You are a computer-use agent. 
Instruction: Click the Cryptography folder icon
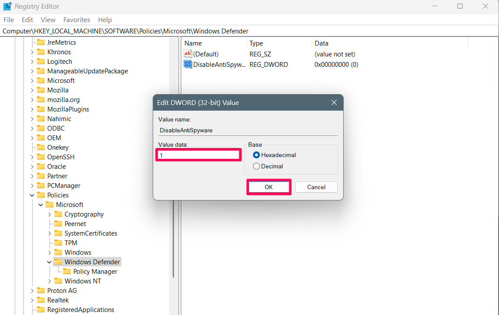58,214
